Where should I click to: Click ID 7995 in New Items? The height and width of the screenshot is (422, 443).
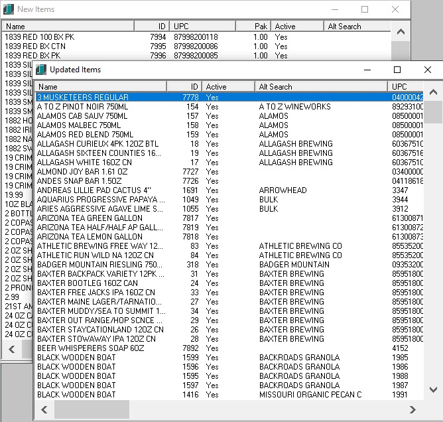[x=158, y=46]
